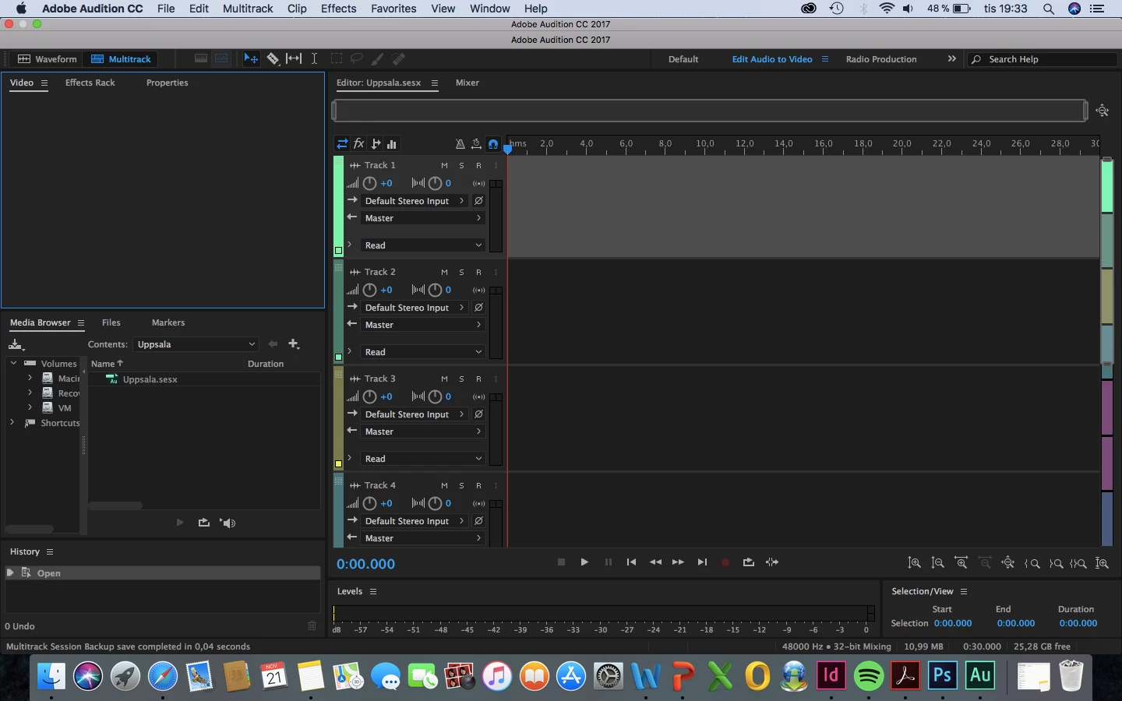1122x701 pixels.
Task: Click Media Browser import download icon
Action: pyautogui.click(x=16, y=344)
